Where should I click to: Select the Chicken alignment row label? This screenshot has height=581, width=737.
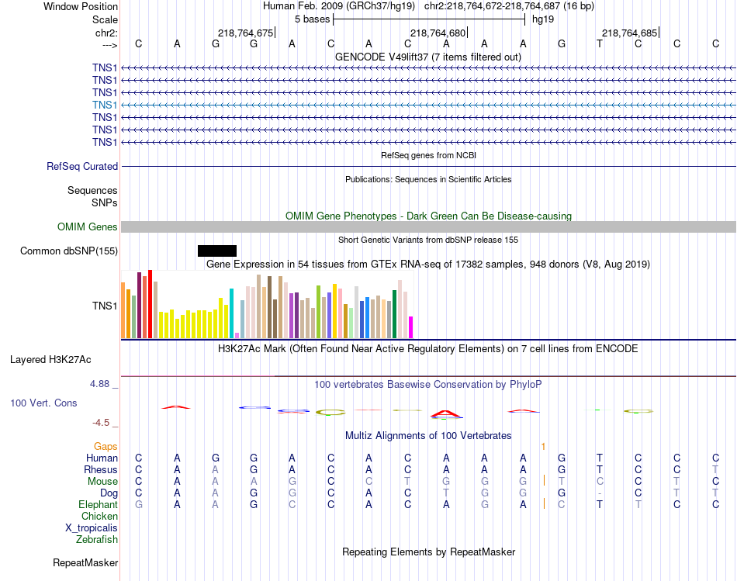(x=99, y=516)
